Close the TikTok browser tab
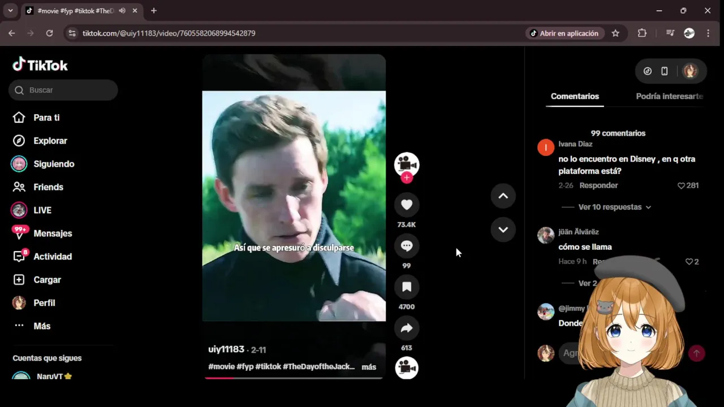Image resolution: width=724 pixels, height=407 pixels. [135, 11]
